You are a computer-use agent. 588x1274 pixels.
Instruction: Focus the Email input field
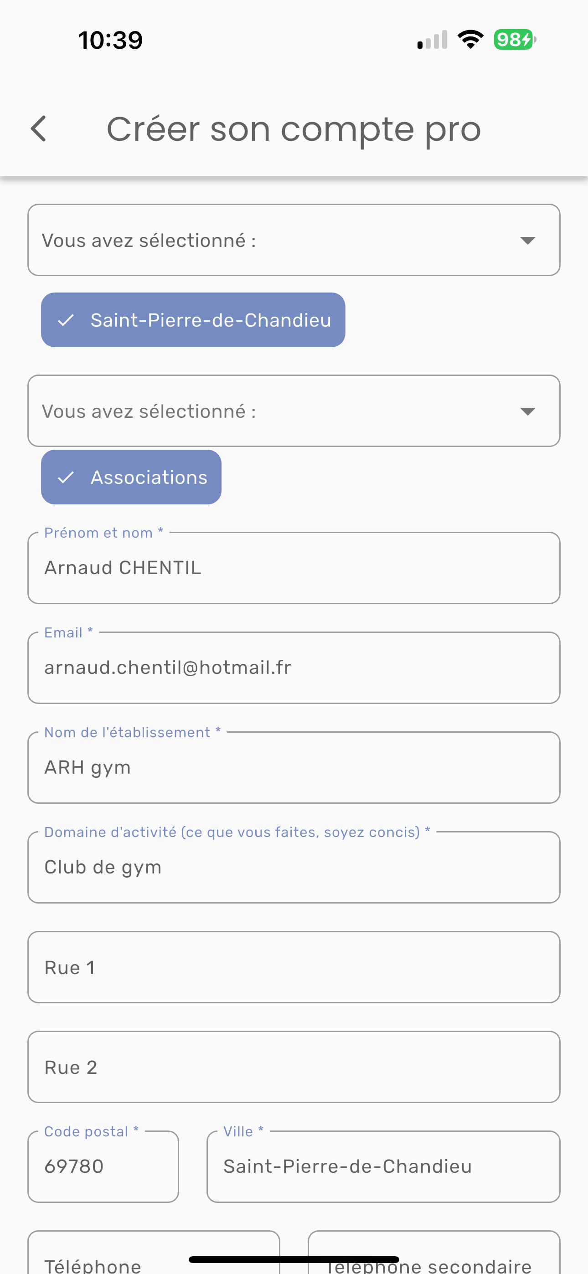pos(294,668)
